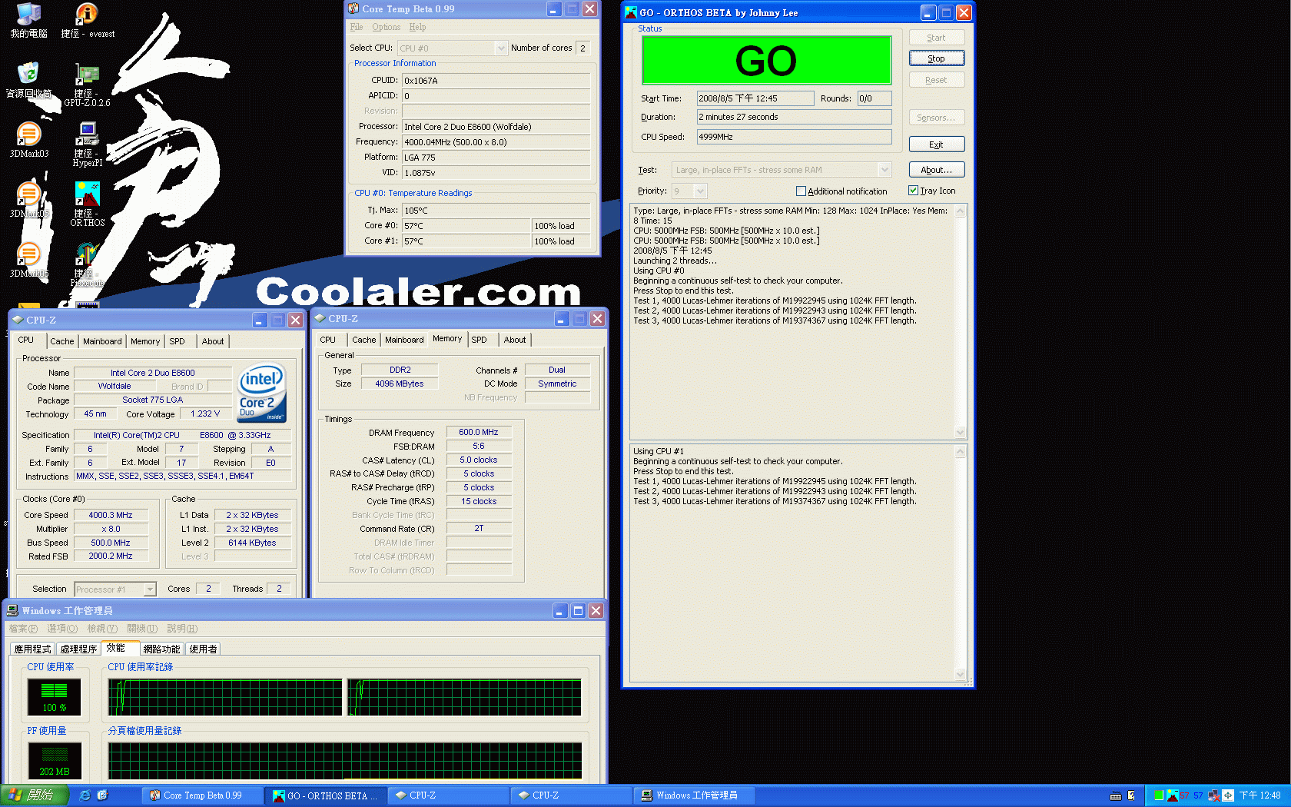Click the Core Speed 4000.3 MHz value in CPU-Z
The image size is (1291, 807).
[x=111, y=516]
